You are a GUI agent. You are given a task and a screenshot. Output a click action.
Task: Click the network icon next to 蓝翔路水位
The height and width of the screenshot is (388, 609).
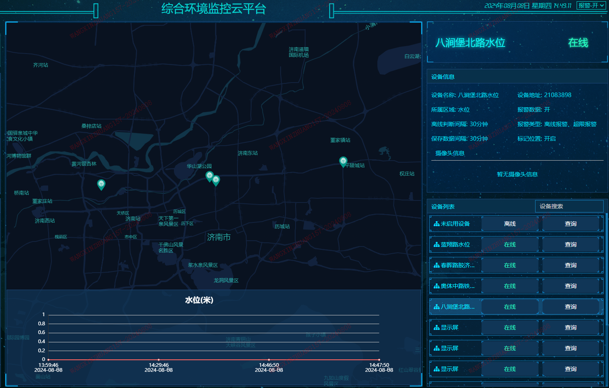click(436, 245)
